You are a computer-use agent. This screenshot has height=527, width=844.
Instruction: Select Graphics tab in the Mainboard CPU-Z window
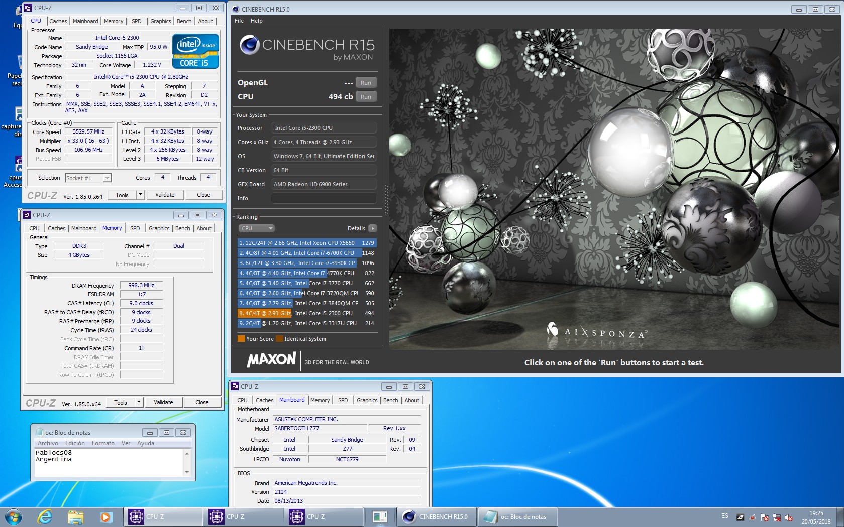(x=367, y=400)
